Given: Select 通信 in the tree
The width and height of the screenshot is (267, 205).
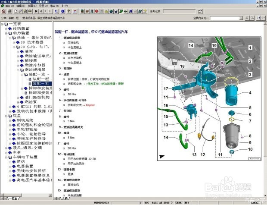Looking at the screenshot, I should tap(21, 162).
